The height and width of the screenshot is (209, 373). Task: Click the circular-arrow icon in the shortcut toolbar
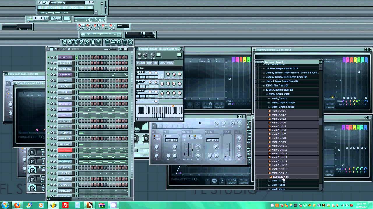pyautogui.click(x=64, y=42)
